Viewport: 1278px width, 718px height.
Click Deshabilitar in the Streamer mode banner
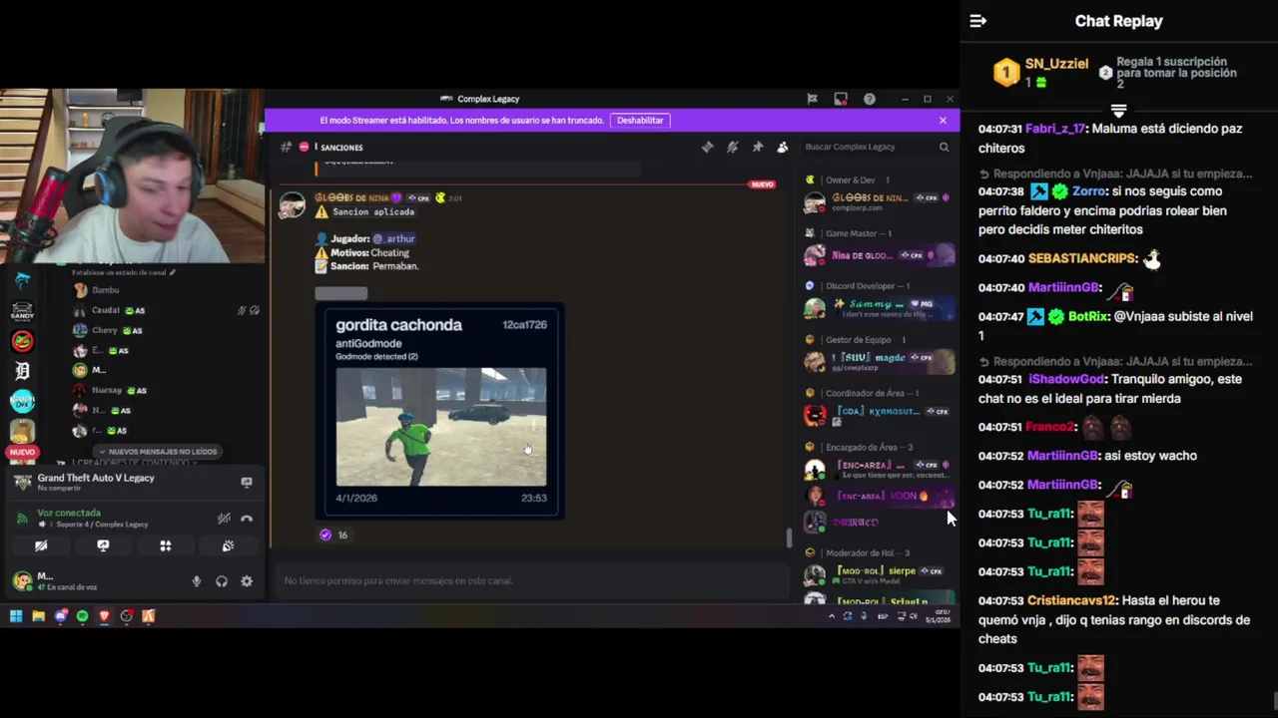pos(640,120)
